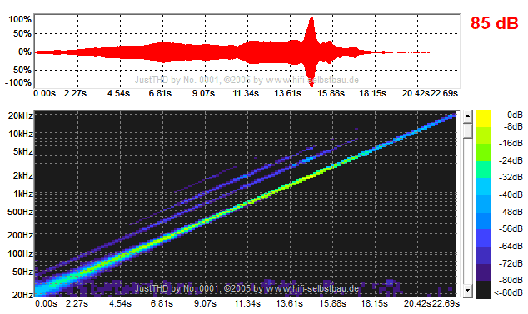This screenshot has height=314, width=528.
Task: Select the green -16dB legend color
Action: coord(483,153)
